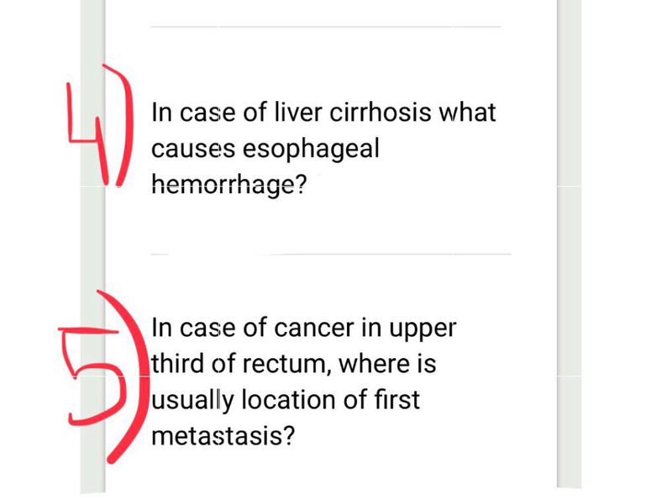Click the word "causes" in question 4
The width and height of the screenshot is (672, 500).
click(192, 150)
